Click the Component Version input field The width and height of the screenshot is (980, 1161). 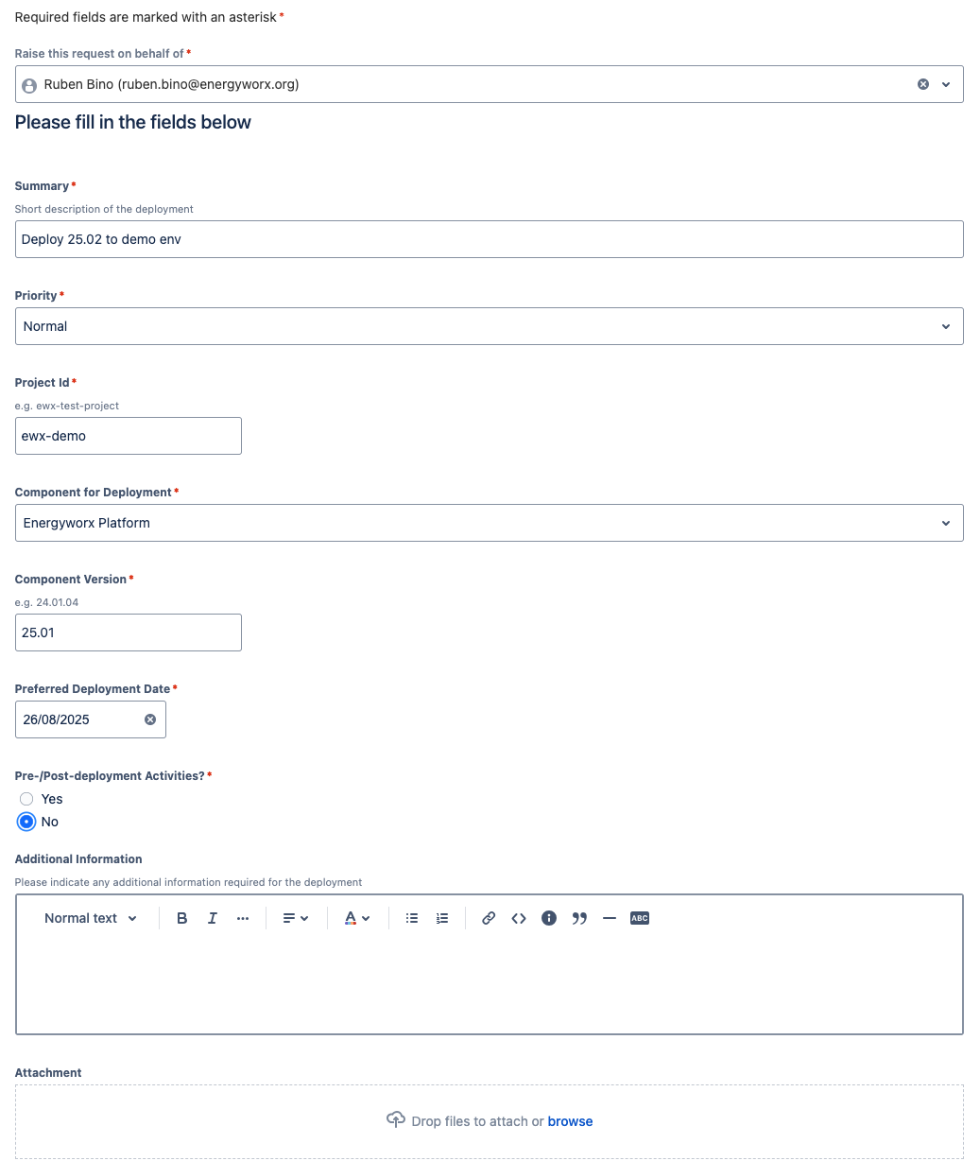click(x=129, y=632)
